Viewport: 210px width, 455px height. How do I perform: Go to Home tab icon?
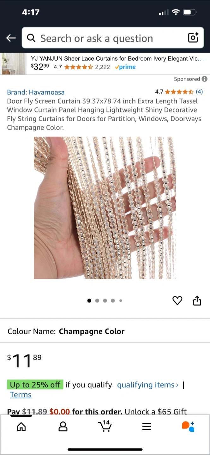[x=21, y=427]
